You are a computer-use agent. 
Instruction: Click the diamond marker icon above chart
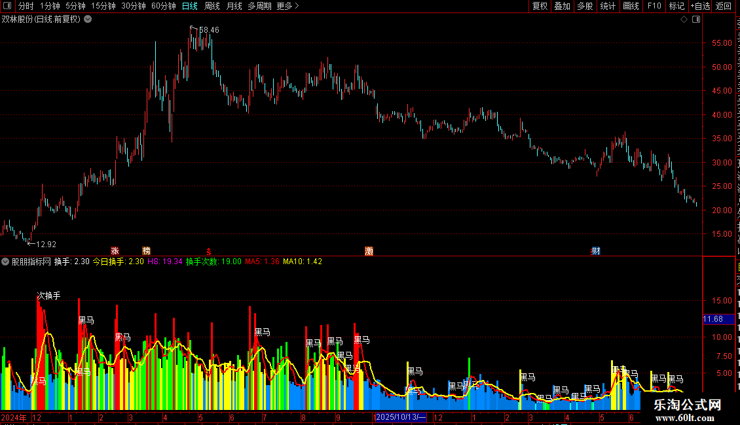[684, 20]
